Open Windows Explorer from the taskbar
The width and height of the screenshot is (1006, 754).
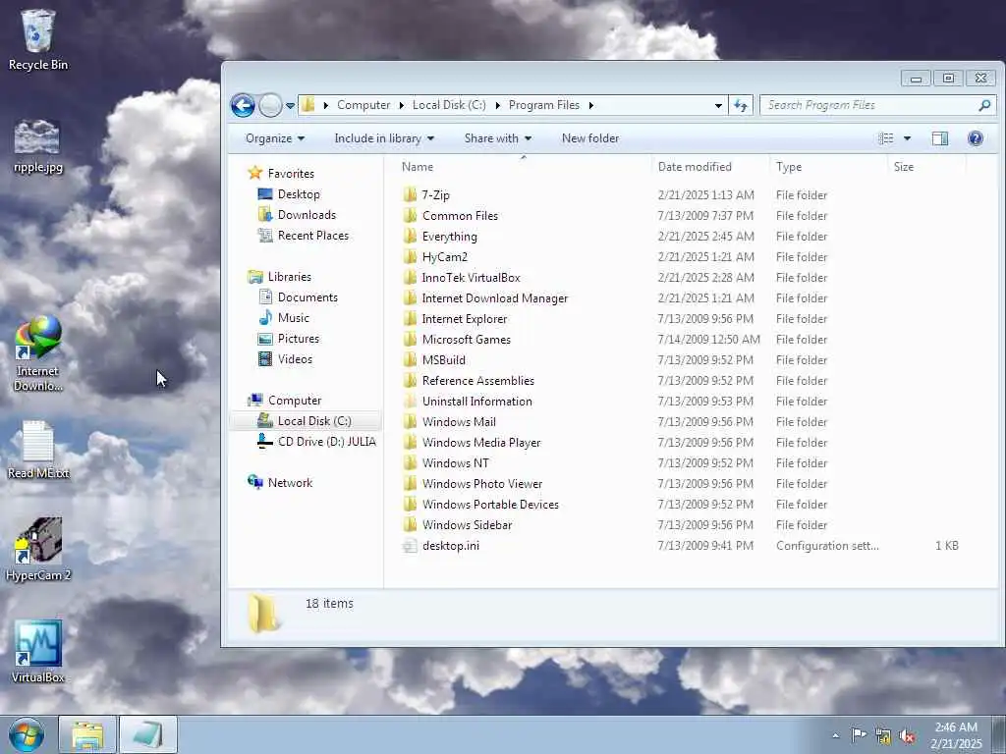pyautogui.click(x=87, y=734)
